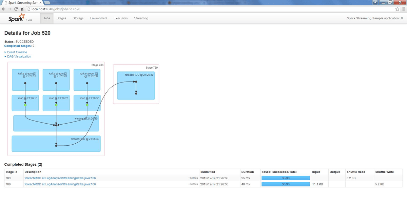Expand +details for stage 789
This screenshot has width=407, height=219.
coord(193,178)
